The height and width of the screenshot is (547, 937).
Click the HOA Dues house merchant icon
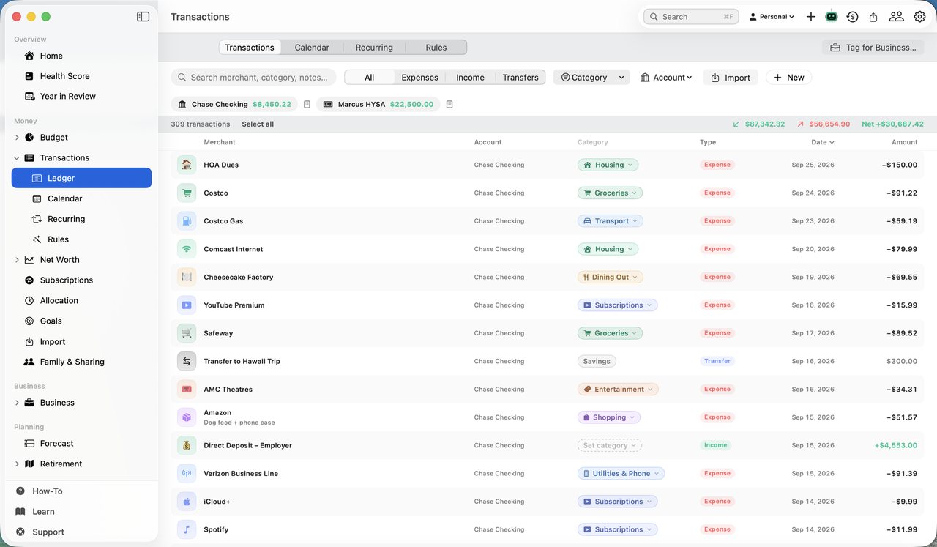click(x=187, y=165)
